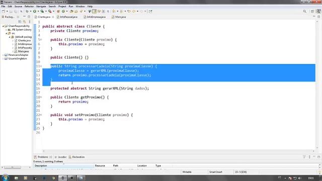The width and height of the screenshot is (322, 181).
Task: Click the Open Task toolbar icon
Action: click(76, 11)
